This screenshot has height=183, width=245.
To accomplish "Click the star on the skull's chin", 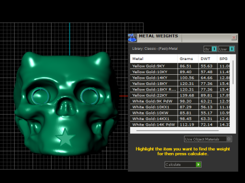I will point(65,137).
